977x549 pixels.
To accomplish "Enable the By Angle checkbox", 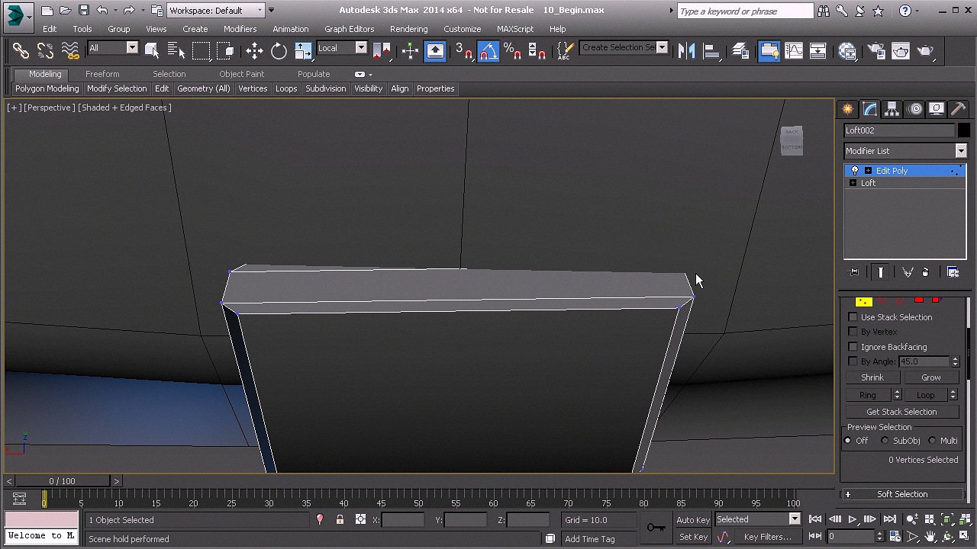I will [x=853, y=361].
